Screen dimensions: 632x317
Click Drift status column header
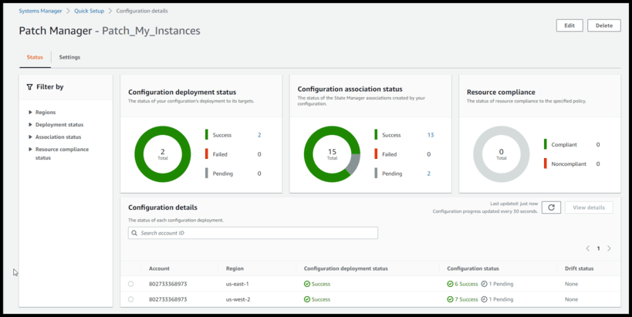(580, 268)
